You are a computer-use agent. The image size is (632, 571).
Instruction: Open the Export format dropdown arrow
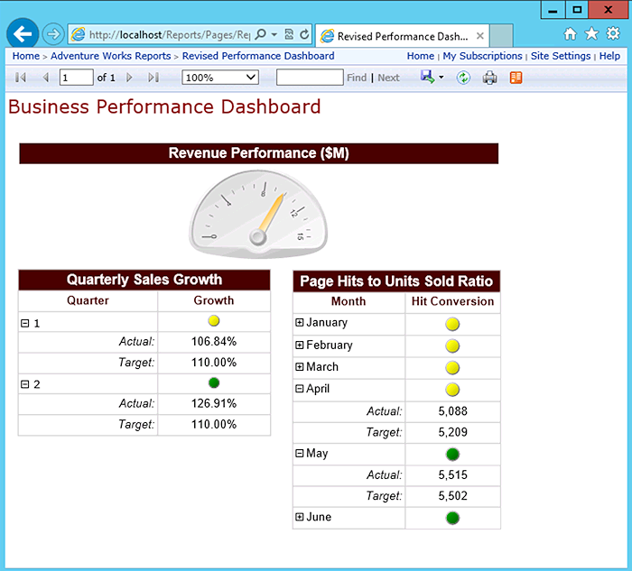pos(441,78)
